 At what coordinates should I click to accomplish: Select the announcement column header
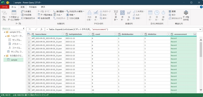pyautogui.click(x=180, y=34)
